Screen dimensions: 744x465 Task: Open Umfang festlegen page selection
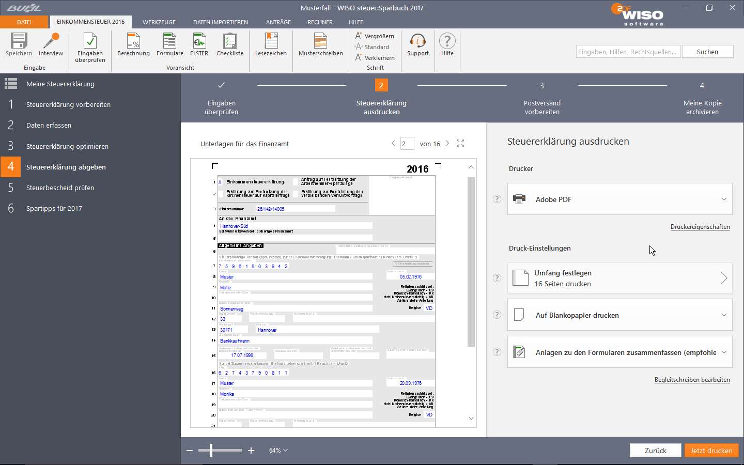[620, 278]
